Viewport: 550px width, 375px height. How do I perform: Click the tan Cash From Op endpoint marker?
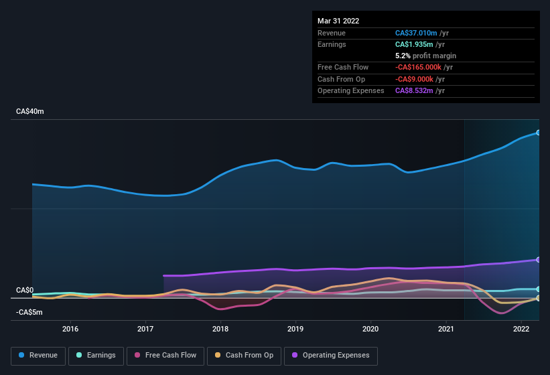(x=538, y=298)
